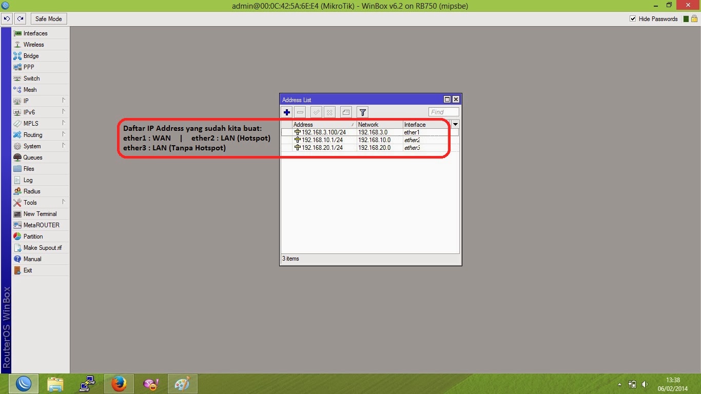Click the Manual help icon
This screenshot has height=394, width=701.
[17, 259]
